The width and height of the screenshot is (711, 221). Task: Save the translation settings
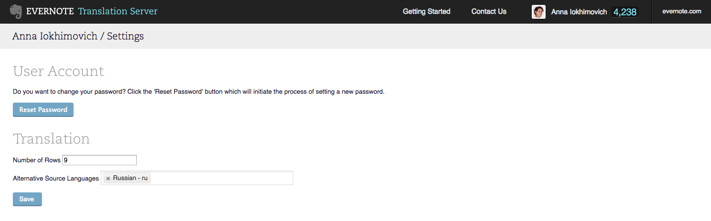point(27,199)
